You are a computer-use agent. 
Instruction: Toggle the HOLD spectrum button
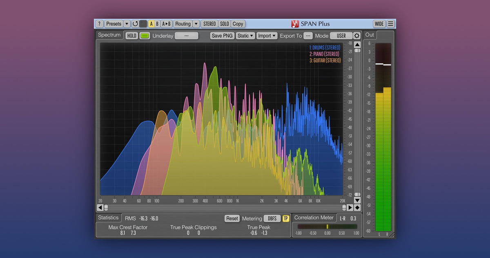click(131, 36)
